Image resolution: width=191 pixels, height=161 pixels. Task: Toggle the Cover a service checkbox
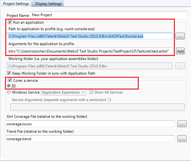10,80
